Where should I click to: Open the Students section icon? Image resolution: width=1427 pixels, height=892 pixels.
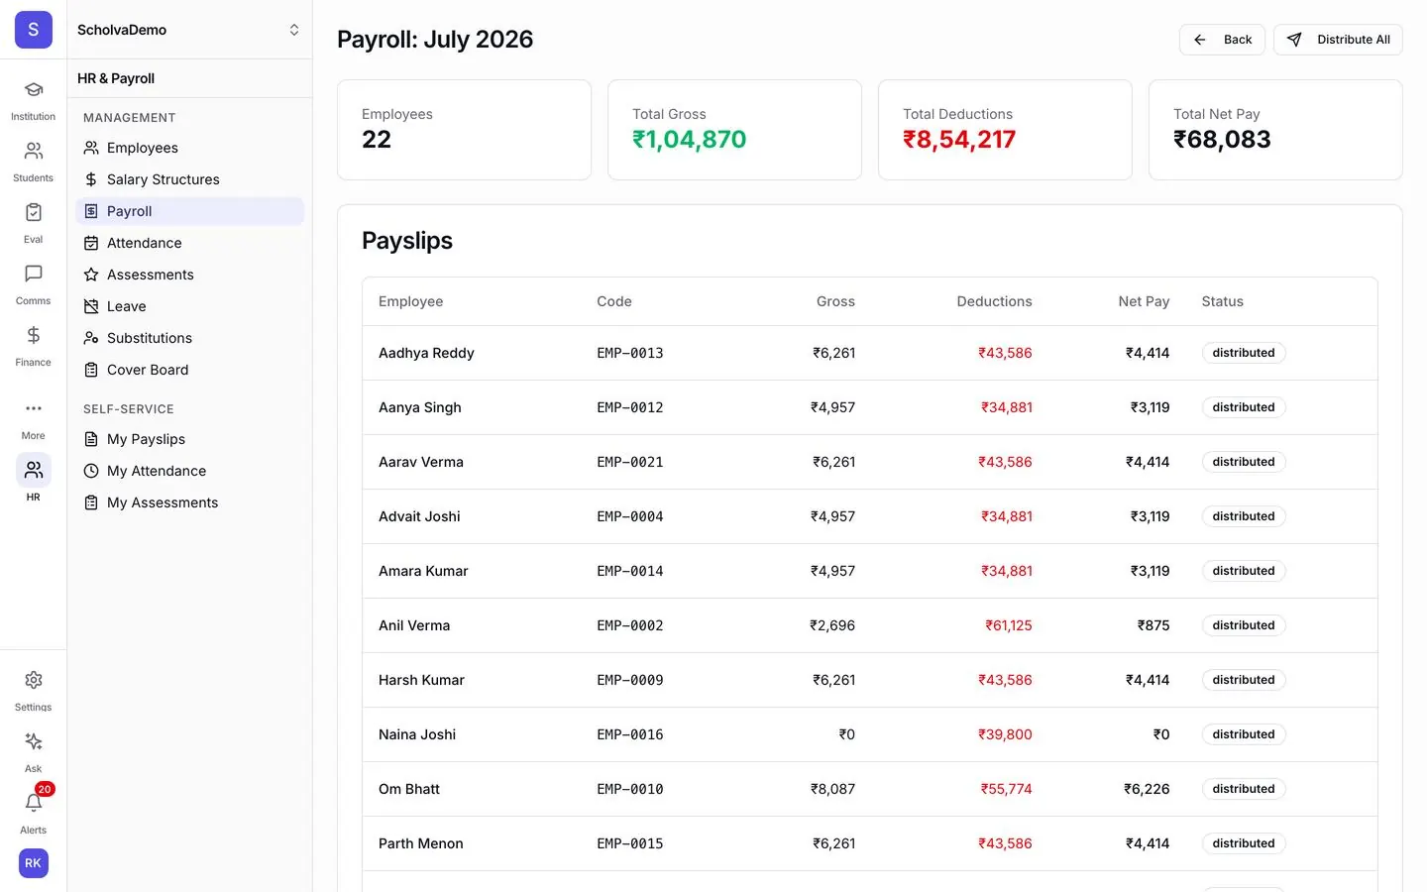pos(33,152)
